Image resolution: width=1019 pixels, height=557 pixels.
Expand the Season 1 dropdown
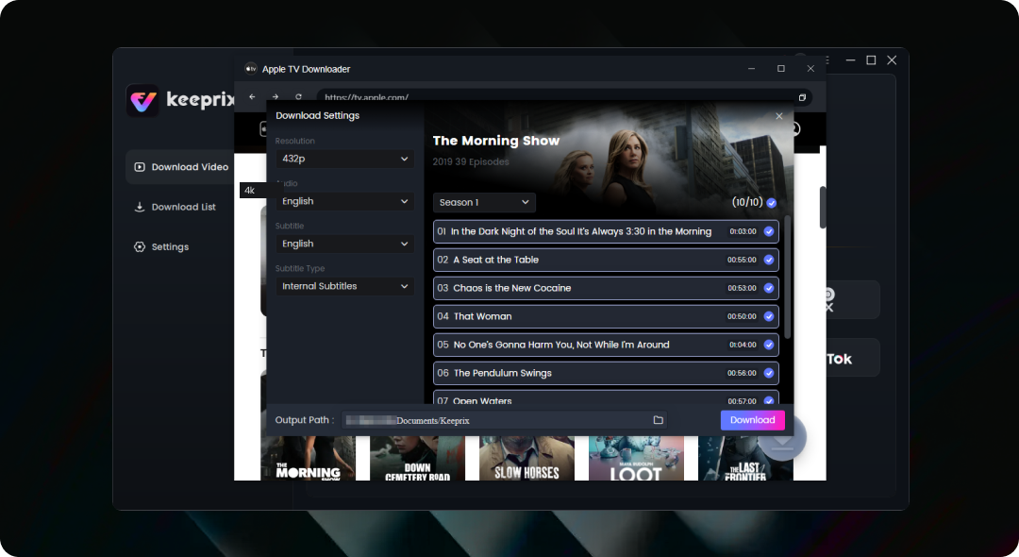tap(484, 203)
